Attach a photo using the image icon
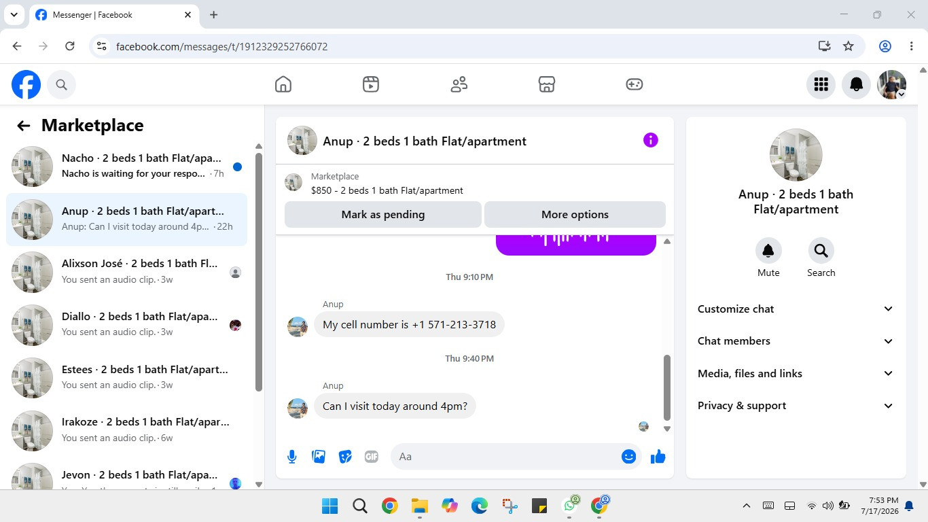 click(319, 457)
